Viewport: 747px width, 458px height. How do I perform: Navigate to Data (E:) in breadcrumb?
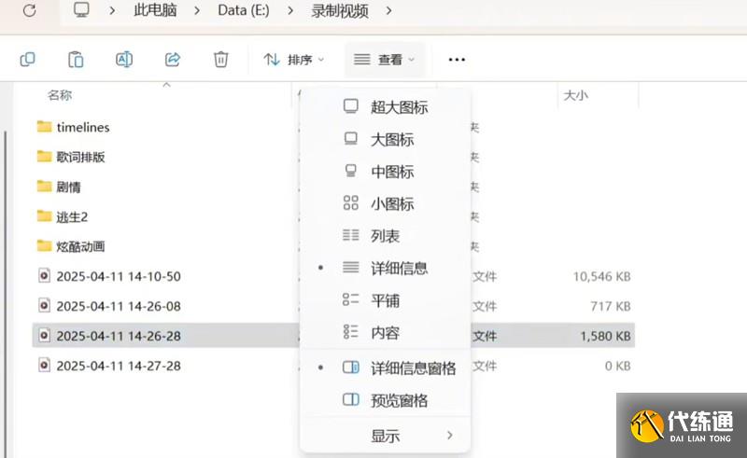244,10
